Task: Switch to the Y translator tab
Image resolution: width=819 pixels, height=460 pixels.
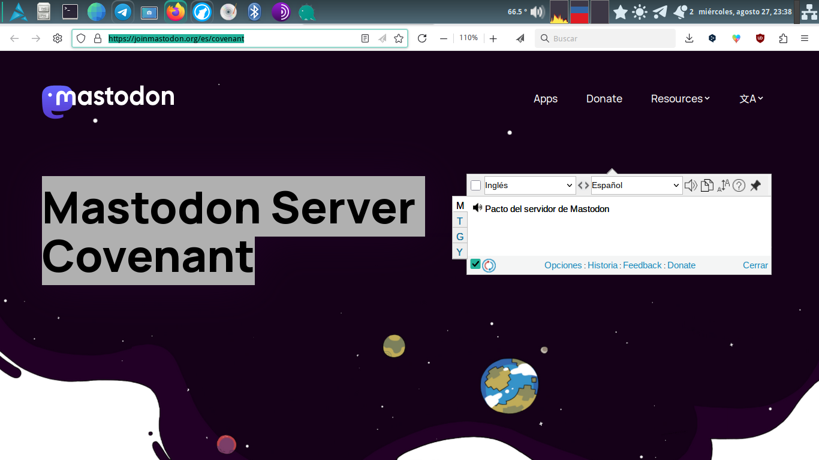Action: tap(460, 252)
